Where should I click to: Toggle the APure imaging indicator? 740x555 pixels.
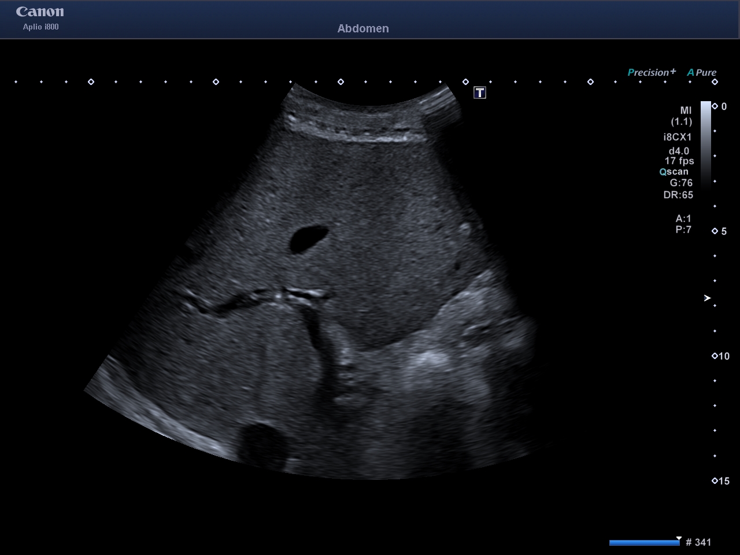click(x=702, y=72)
